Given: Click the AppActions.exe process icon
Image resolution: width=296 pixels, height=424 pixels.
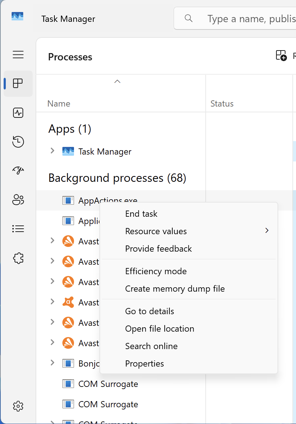Looking at the screenshot, I should pos(68,200).
